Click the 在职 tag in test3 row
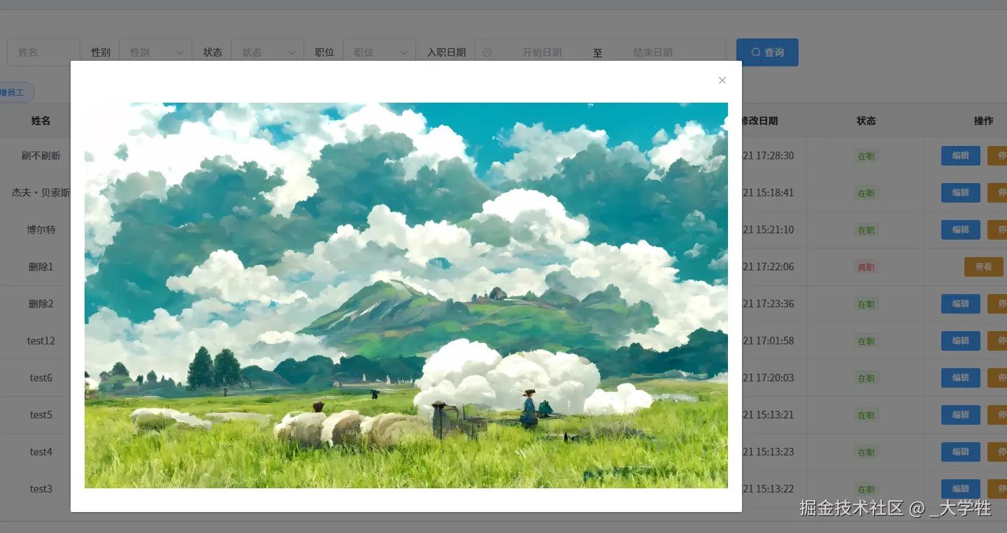1007x533 pixels. [x=866, y=490]
